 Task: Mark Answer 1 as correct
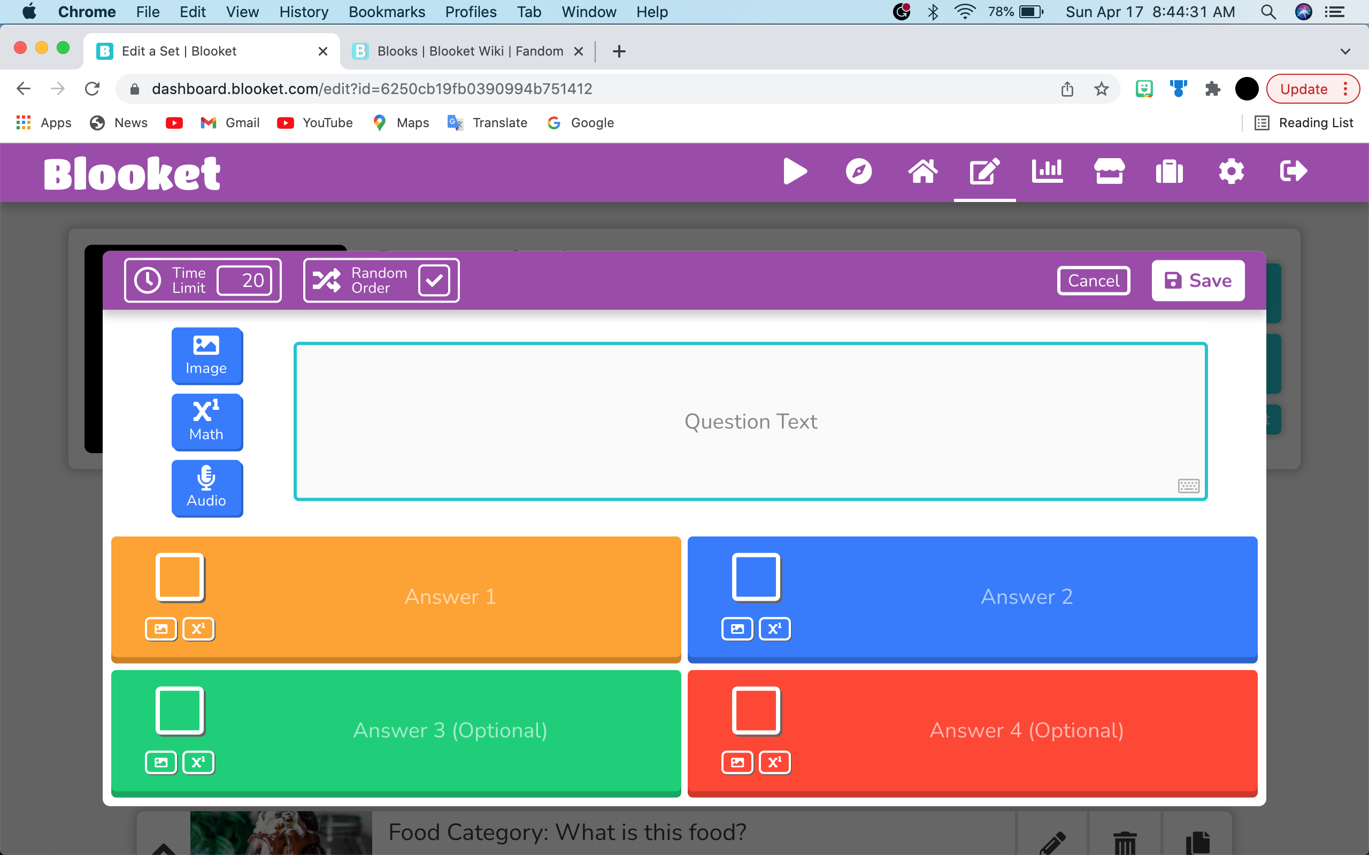[180, 577]
